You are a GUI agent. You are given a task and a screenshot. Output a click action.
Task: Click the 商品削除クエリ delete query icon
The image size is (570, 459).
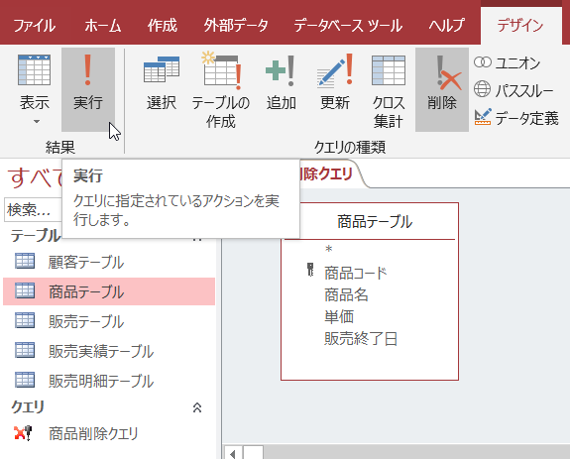pos(23,433)
